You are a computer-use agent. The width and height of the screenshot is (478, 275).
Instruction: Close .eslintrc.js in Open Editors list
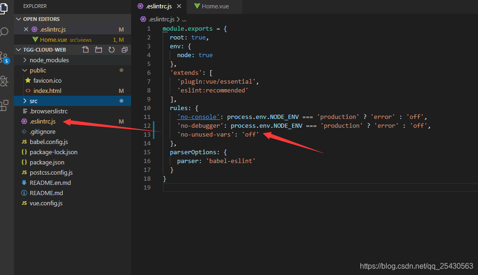pyautogui.click(x=26, y=29)
